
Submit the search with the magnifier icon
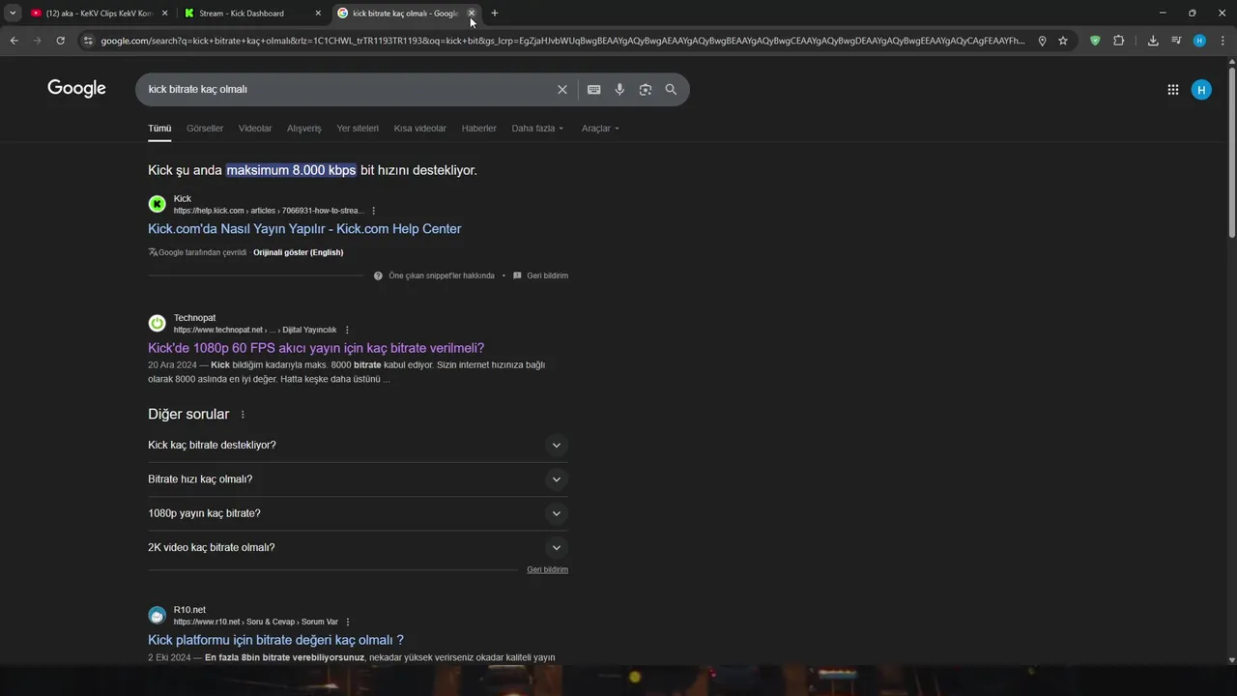(x=671, y=89)
